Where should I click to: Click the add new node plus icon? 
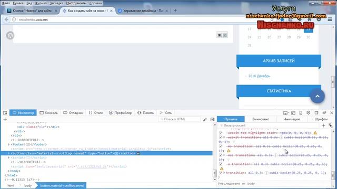[5, 119]
